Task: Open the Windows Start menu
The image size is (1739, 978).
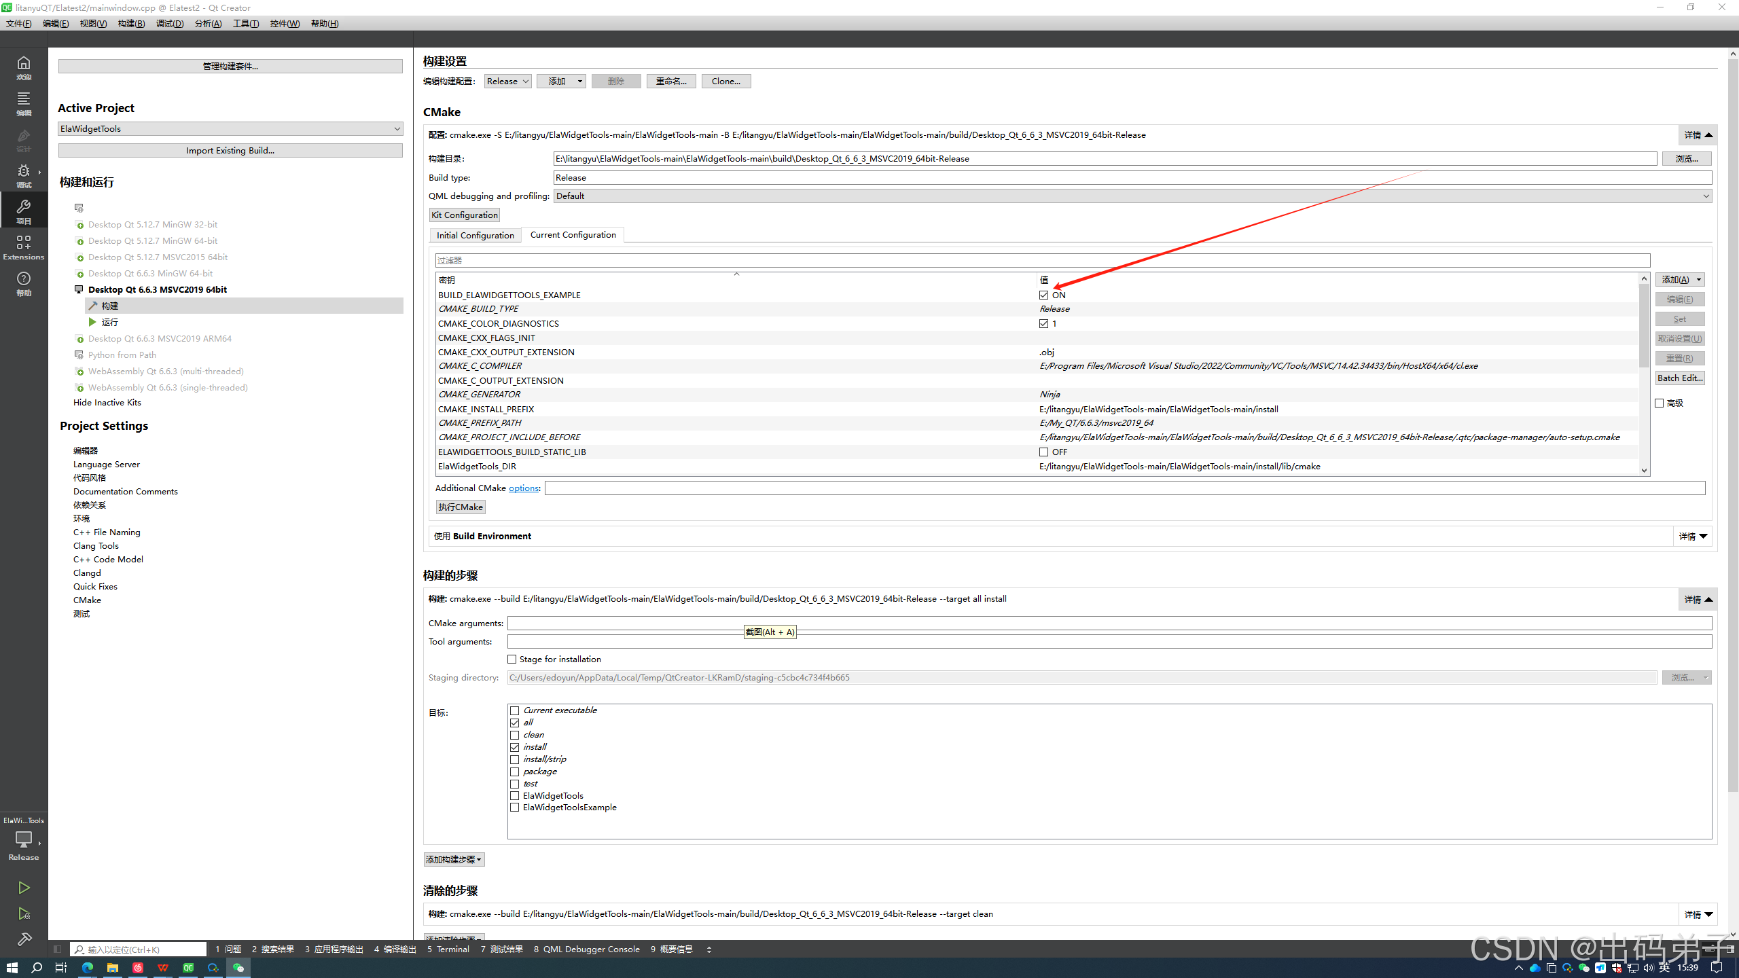Action: (x=12, y=967)
